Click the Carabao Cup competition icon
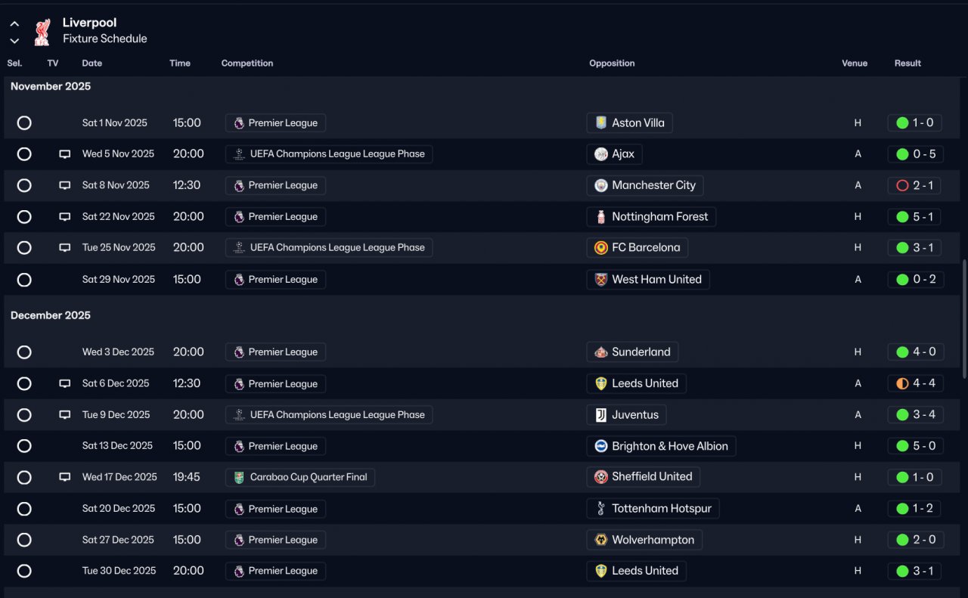Image resolution: width=968 pixels, height=598 pixels. point(239,477)
